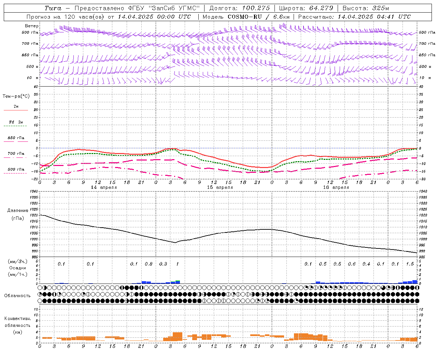This screenshot has height=349, width=437.
Task: Select the "Широта: 64.279" header value
Action: [x=306, y=8]
